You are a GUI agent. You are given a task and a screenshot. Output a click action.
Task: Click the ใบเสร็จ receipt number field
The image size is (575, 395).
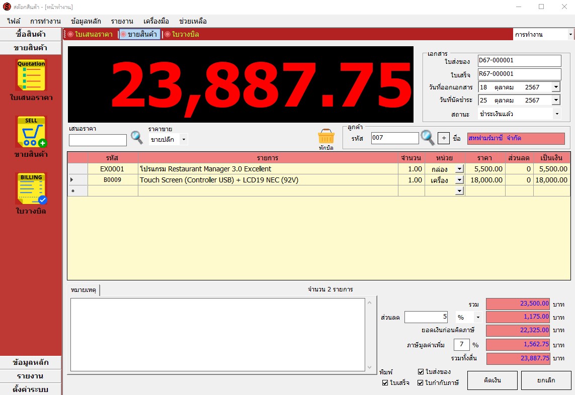[x=519, y=74]
